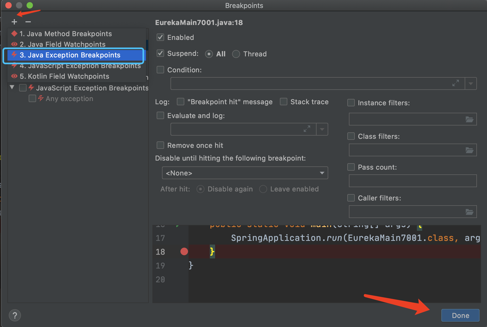This screenshot has height=327, width=487.
Task: Enable the Evaluate and log checkbox
Action: pos(160,115)
